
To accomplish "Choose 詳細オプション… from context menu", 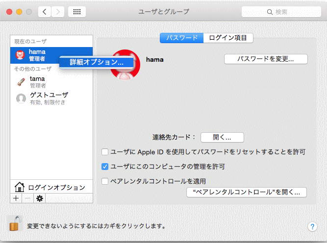I will point(97,62).
